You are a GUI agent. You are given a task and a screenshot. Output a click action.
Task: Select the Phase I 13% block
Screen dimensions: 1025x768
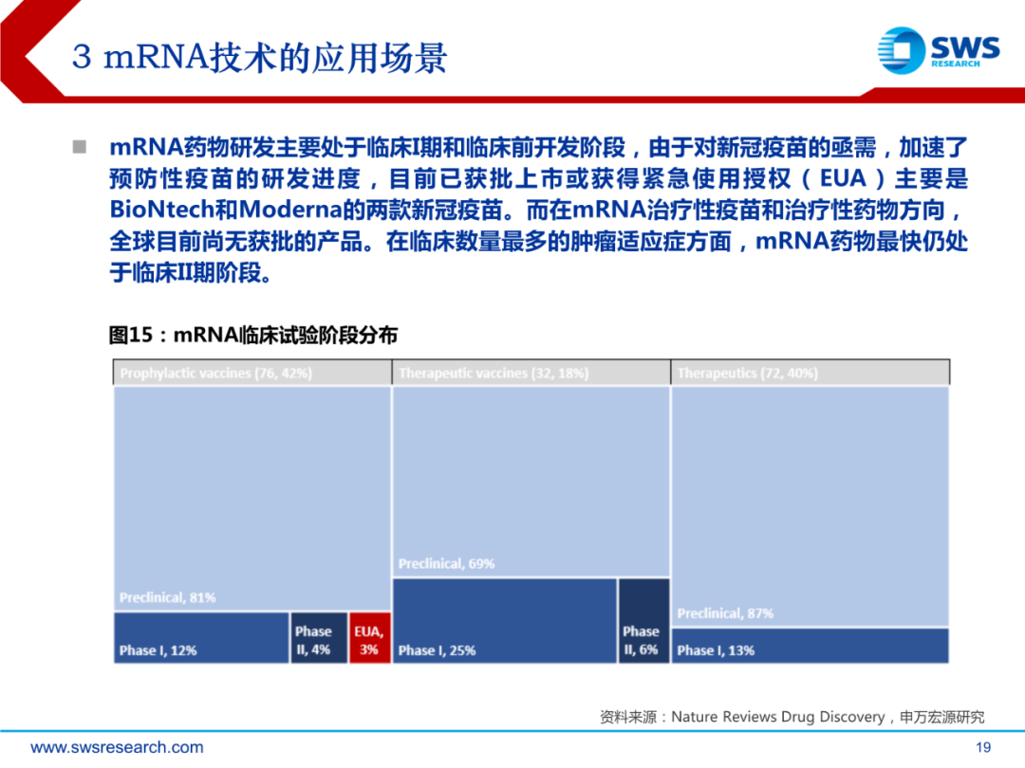pyautogui.click(x=810, y=646)
